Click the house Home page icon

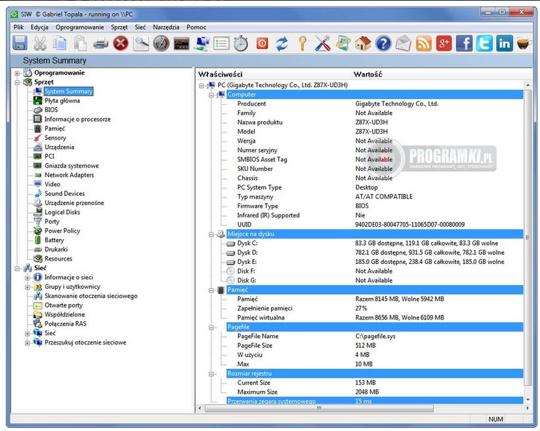coord(363,44)
